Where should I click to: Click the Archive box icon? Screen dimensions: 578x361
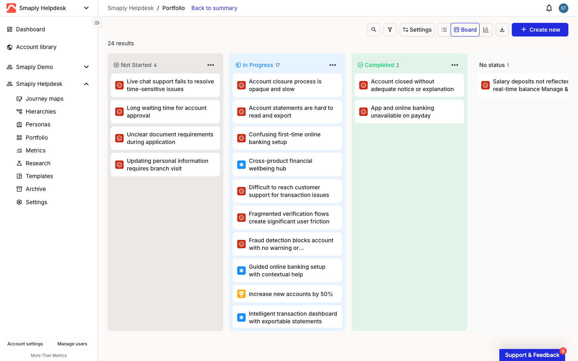(19, 189)
